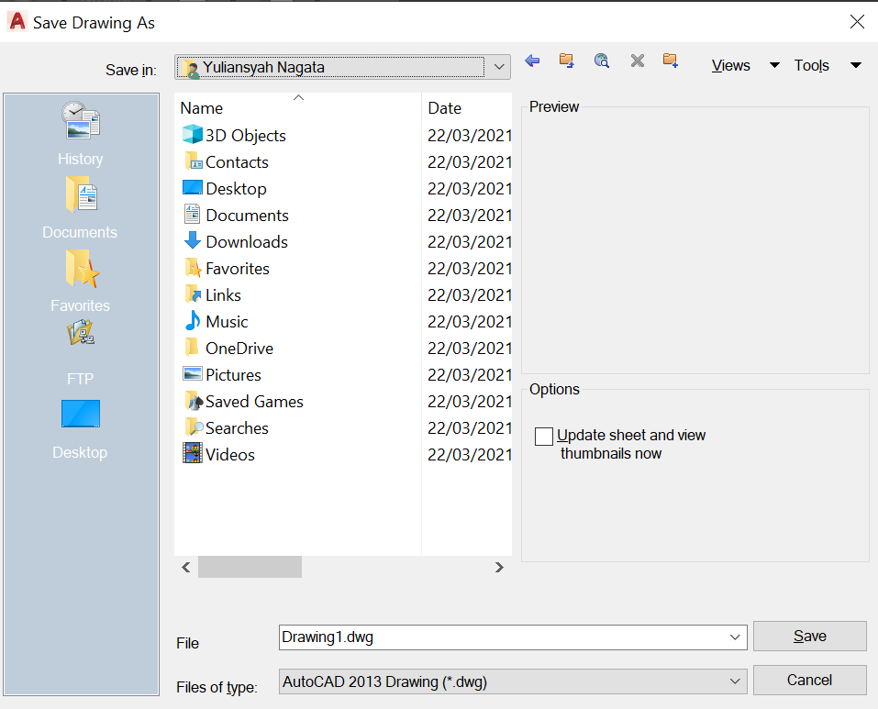The height and width of the screenshot is (709, 878).
Task: Select the Desktop icon in file list
Action: tap(192, 187)
